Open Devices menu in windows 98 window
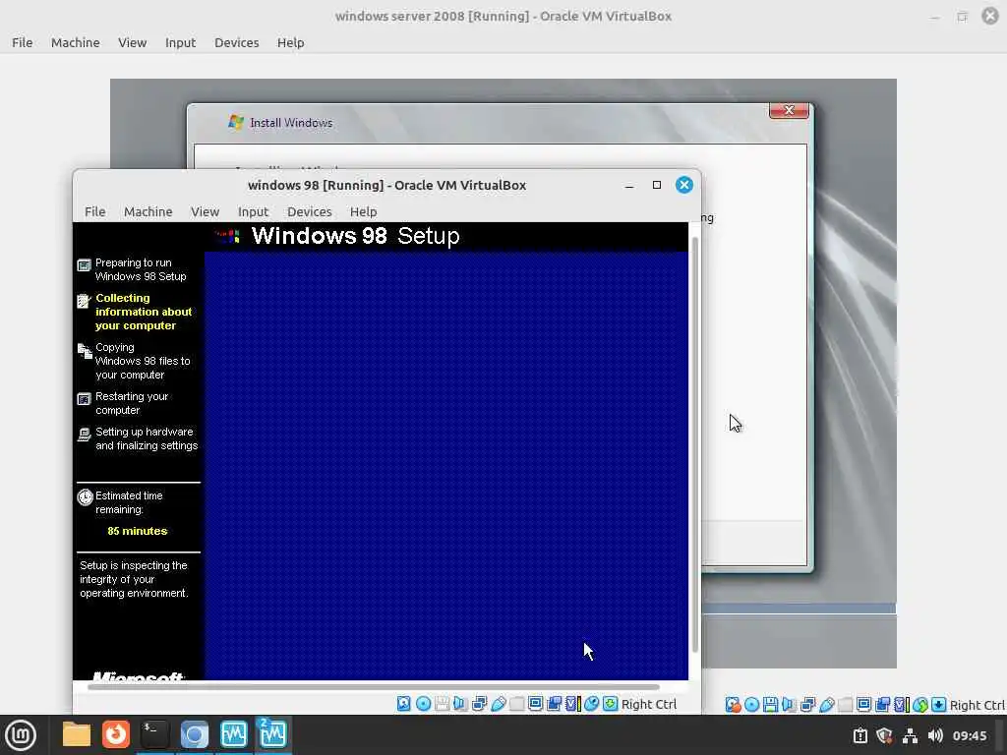The height and width of the screenshot is (755, 1007). pos(310,212)
